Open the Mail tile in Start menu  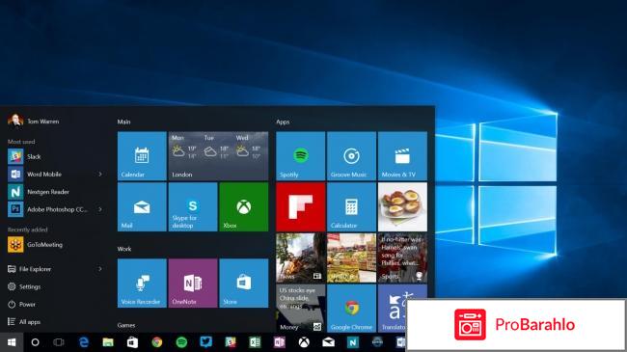[142, 206]
